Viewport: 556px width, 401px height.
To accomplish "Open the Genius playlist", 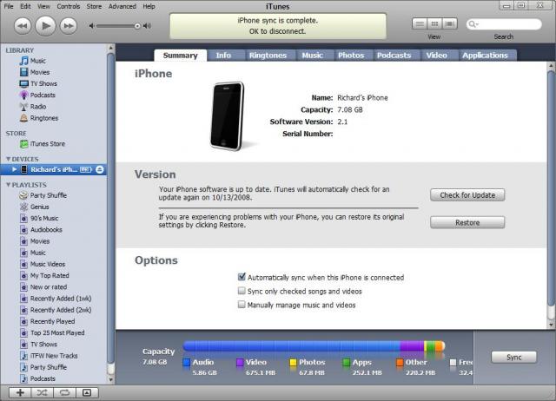I will pos(35,207).
